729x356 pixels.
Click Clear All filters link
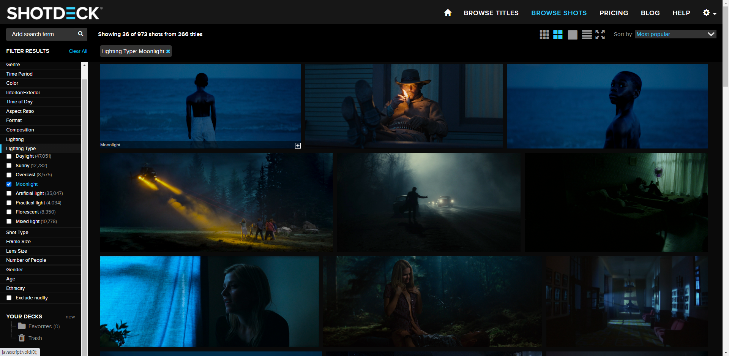point(78,51)
